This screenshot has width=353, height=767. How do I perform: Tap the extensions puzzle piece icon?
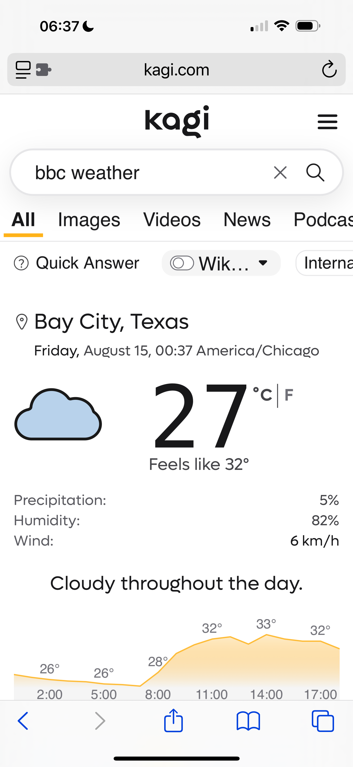pos(43,70)
